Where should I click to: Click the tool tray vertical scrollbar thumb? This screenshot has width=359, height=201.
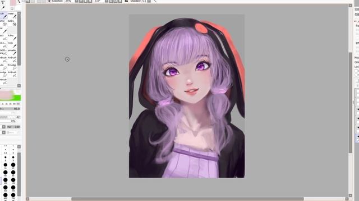click(19, 40)
